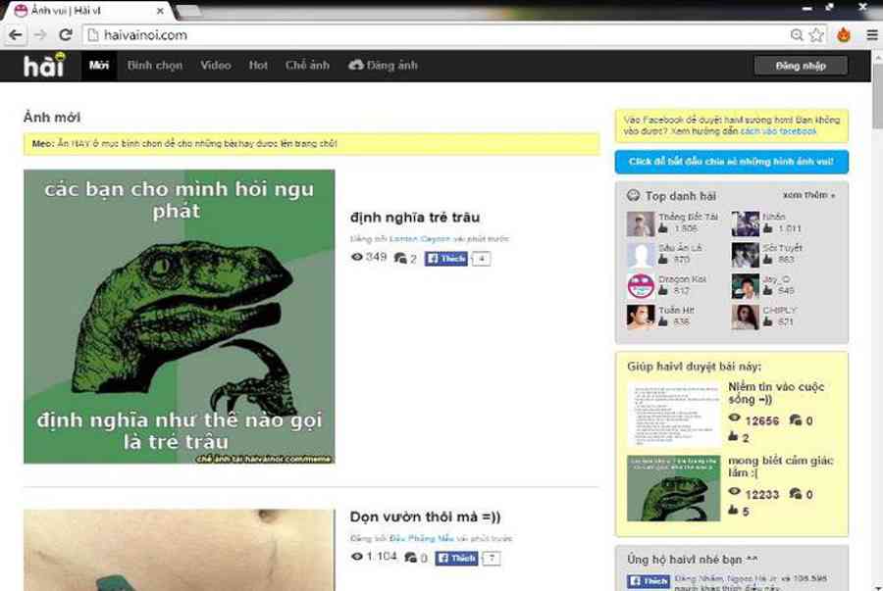This screenshot has width=883, height=591.
Task: Open the 'Hot' navigation tab
Action: [258, 66]
